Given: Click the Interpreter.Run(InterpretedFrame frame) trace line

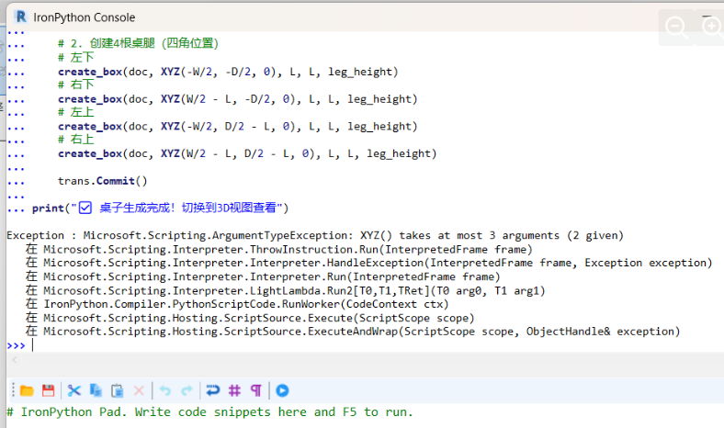Looking at the screenshot, I should click(x=262, y=276).
